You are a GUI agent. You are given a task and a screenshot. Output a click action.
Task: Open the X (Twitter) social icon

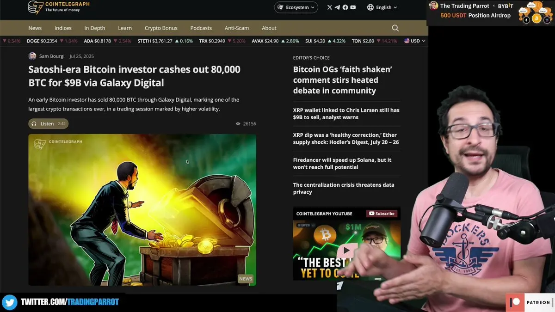(330, 7)
